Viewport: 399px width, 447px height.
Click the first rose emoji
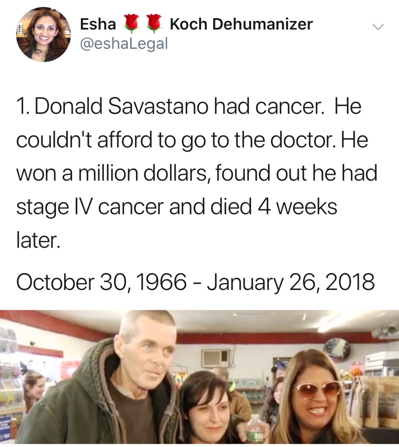[x=131, y=24]
